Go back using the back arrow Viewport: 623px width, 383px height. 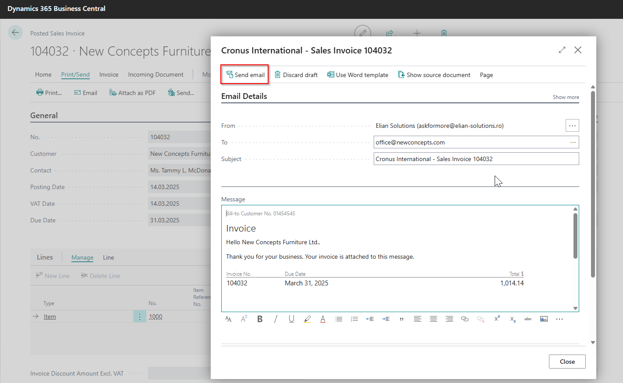pyautogui.click(x=15, y=32)
